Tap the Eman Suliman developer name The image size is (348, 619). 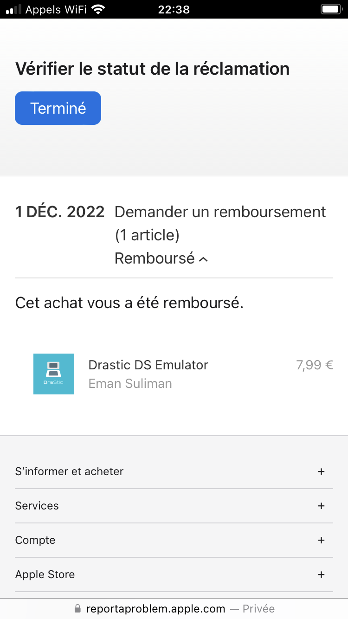tap(130, 384)
